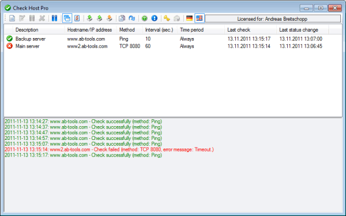The image size is (346, 216).
Task: Click the orange download arrow icon
Action: pos(110,18)
